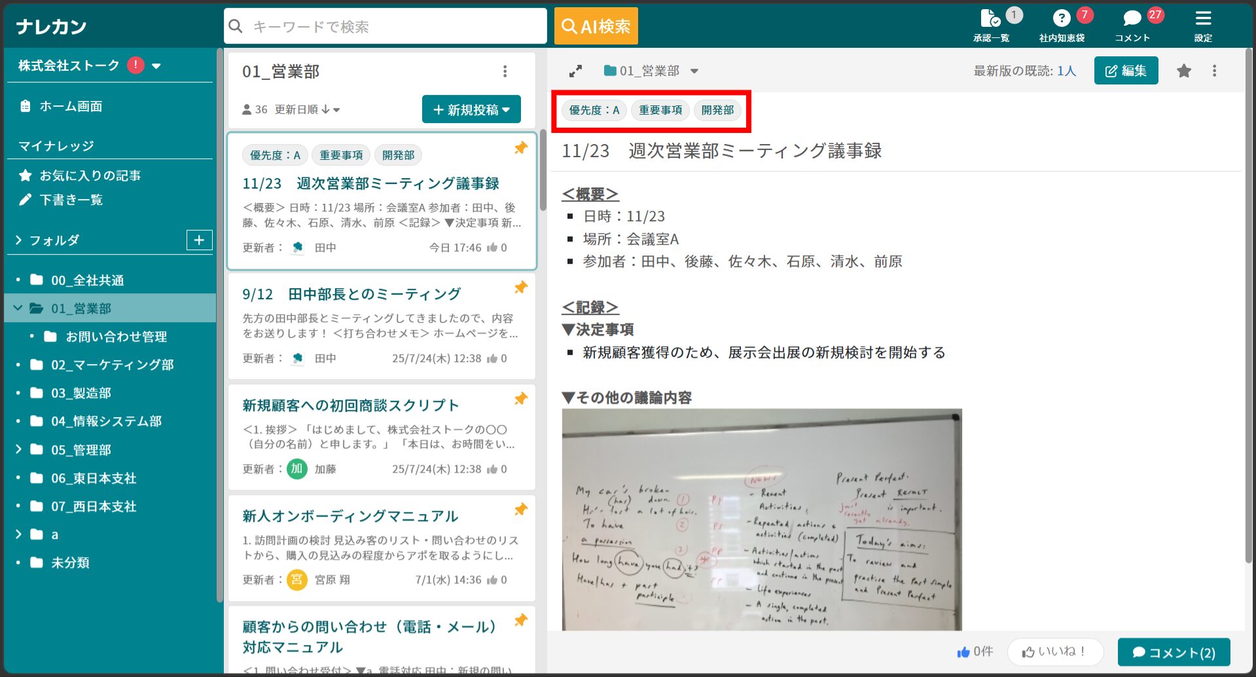Open the 承認一覧 approval list icon
This screenshot has height=677, width=1256.
click(x=992, y=25)
